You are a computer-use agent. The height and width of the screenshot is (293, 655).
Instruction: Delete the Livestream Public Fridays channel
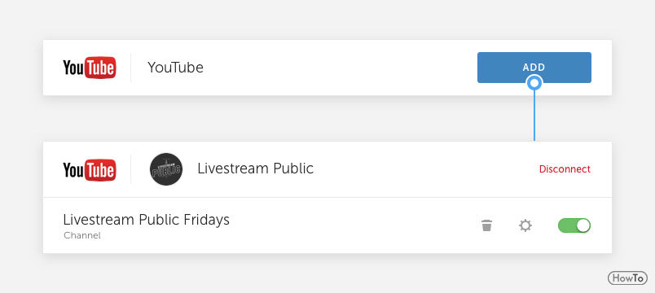[x=486, y=225]
